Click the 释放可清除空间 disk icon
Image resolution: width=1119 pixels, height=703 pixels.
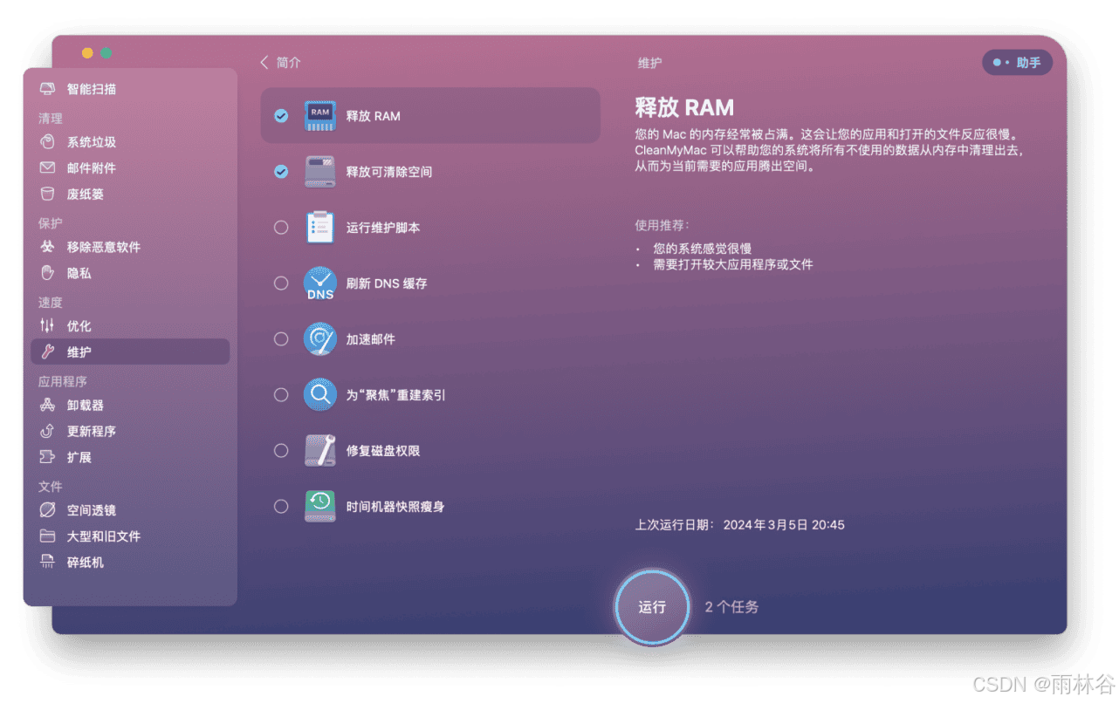(320, 172)
